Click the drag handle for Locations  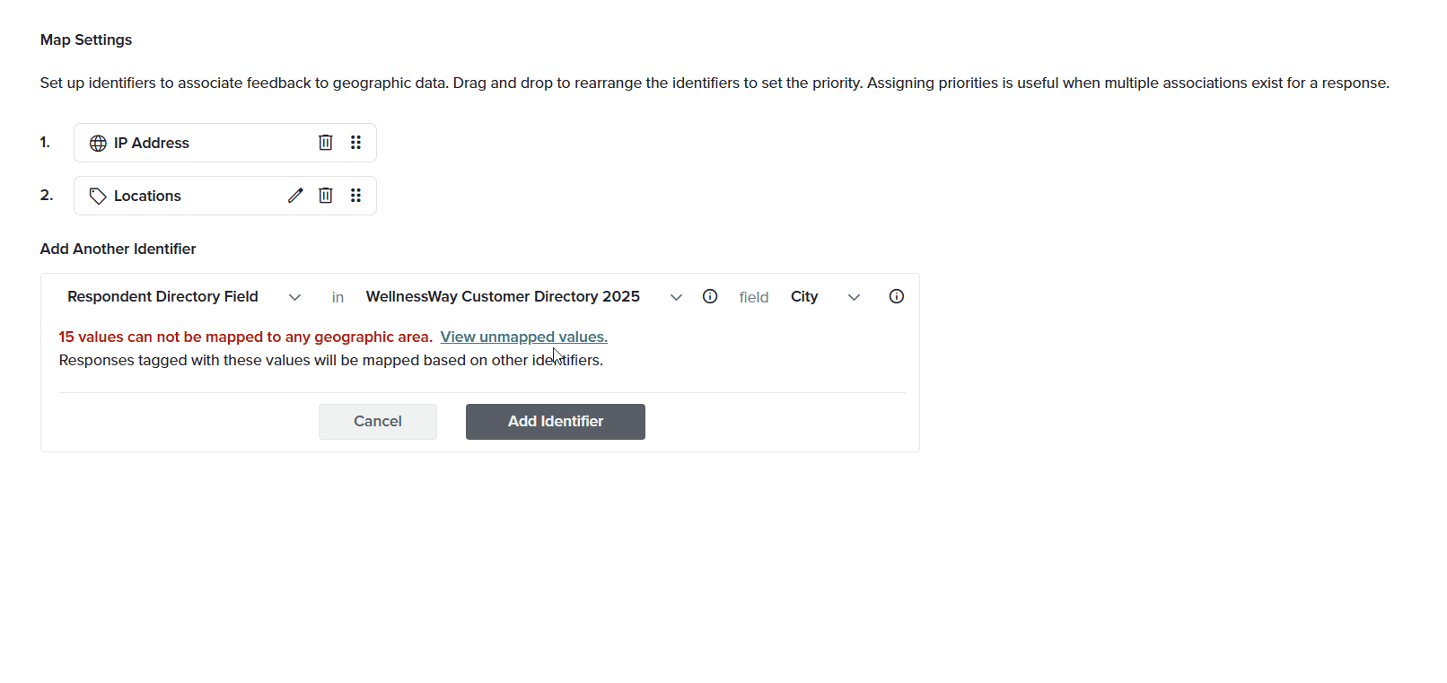tap(356, 196)
